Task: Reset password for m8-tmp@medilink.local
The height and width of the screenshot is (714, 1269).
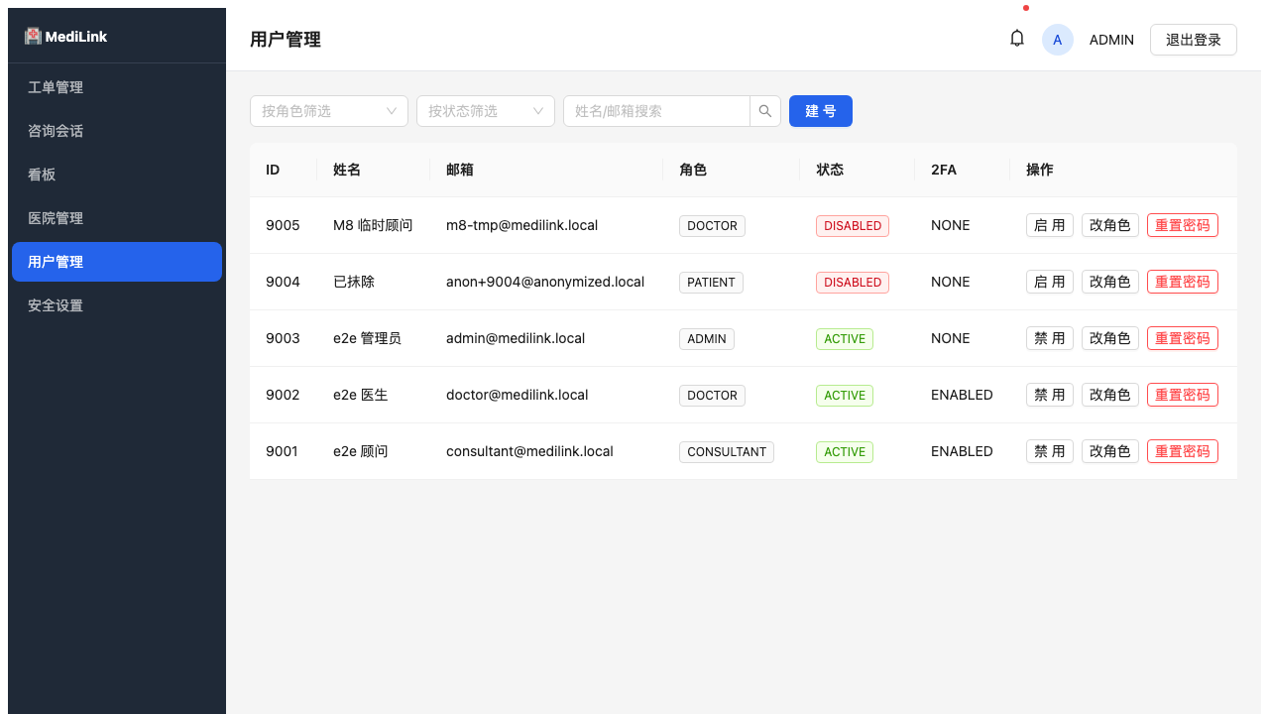Action: (1183, 225)
